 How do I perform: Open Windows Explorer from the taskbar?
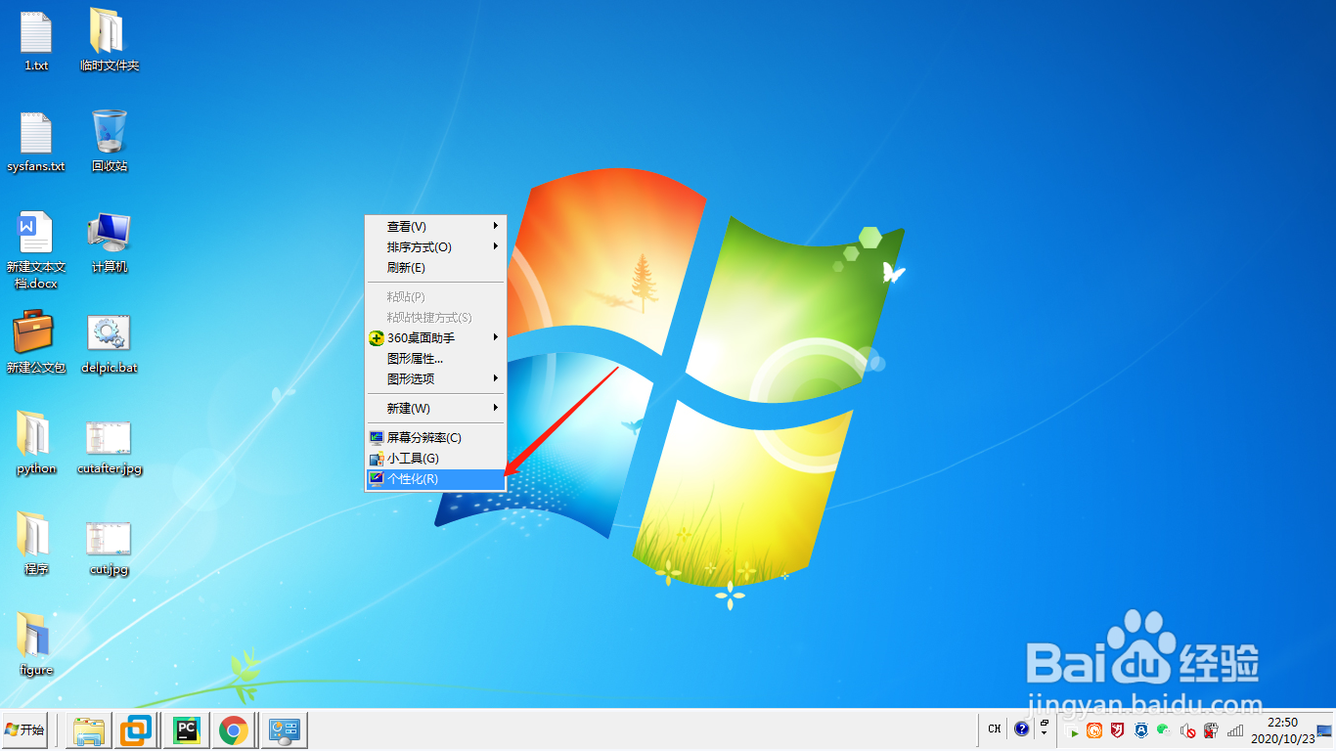[89, 730]
